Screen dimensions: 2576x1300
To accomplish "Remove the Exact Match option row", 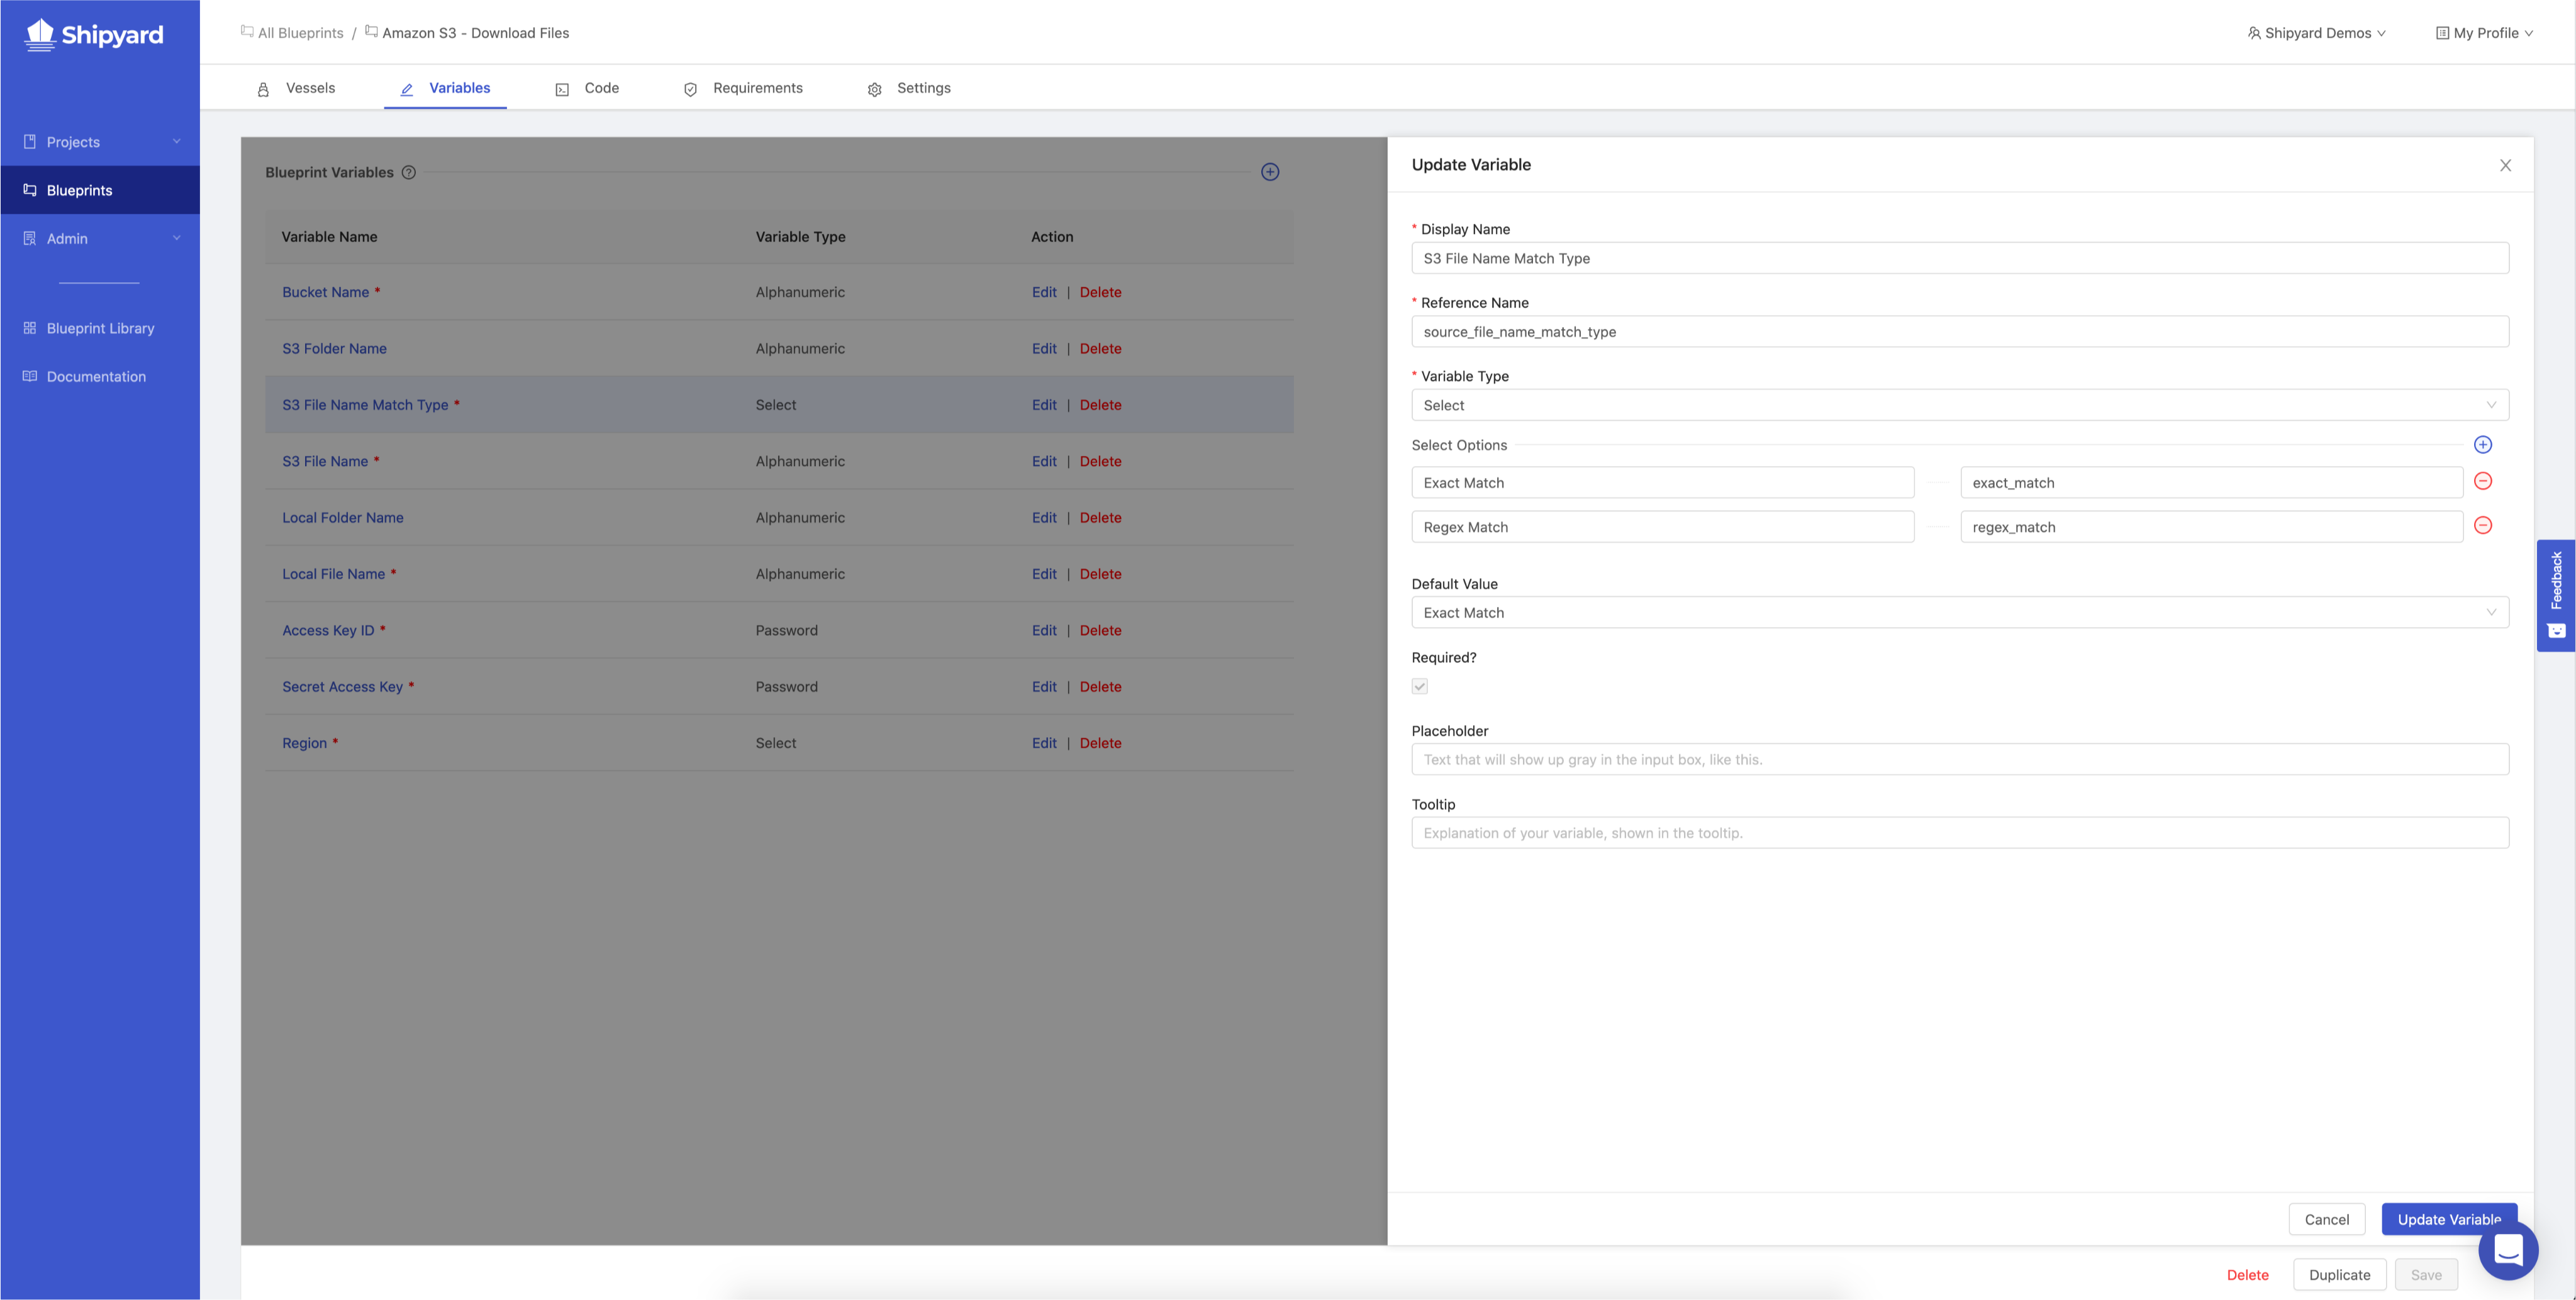I will [2482, 482].
